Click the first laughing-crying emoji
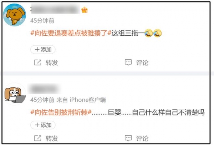 [x=148, y=33]
